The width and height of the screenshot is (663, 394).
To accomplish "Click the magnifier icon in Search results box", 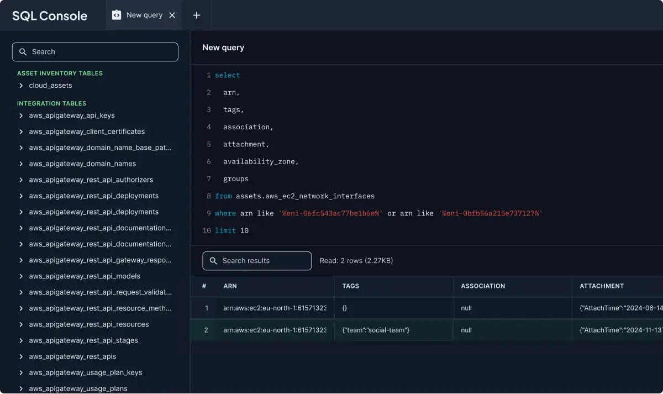I will click(214, 261).
